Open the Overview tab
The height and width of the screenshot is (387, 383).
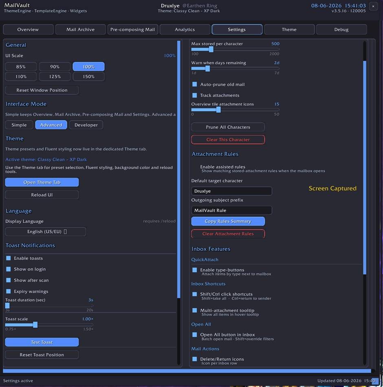coord(28,29)
